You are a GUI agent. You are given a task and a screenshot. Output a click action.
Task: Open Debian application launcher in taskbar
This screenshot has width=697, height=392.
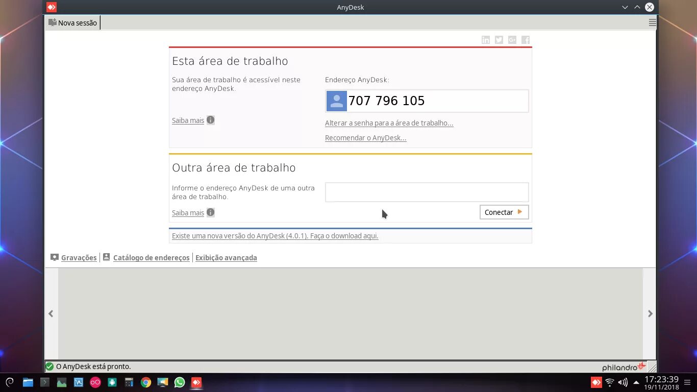[x=10, y=382]
